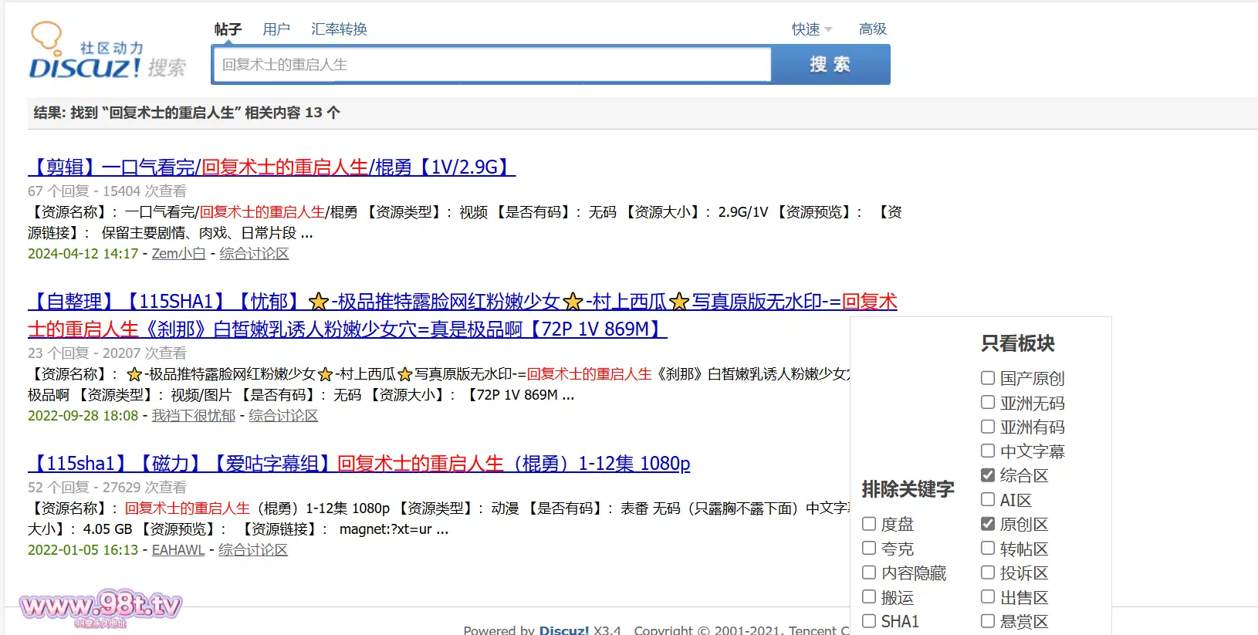Click the text 23 个回复 - 20207 次查看
Viewport: 1258px width, 635px height.
coord(107,353)
